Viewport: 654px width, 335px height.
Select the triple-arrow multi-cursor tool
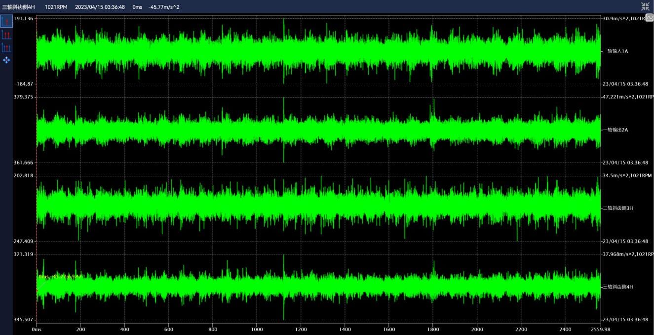pos(6,47)
